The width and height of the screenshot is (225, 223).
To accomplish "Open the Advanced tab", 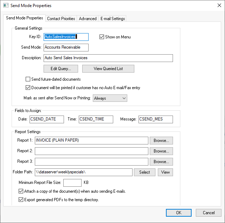I will coord(88,18).
